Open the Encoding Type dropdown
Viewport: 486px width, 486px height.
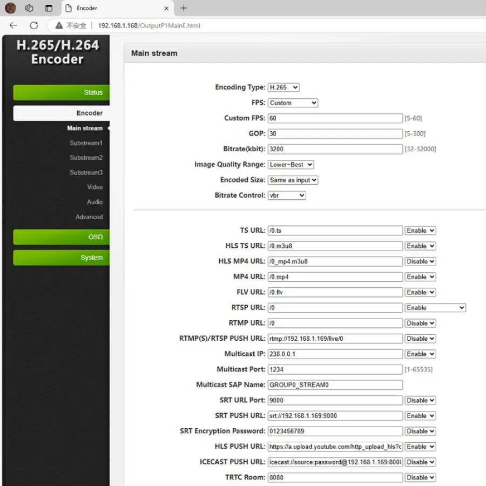[283, 87]
